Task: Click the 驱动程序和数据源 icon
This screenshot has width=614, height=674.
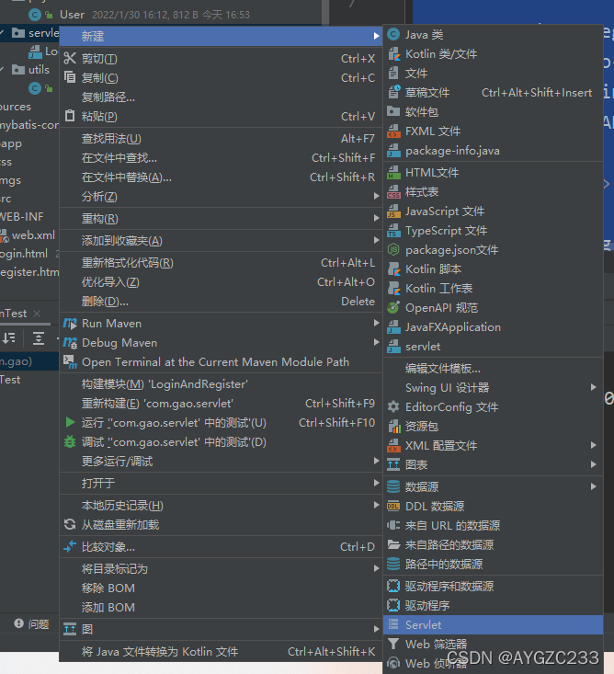Action: [x=393, y=586]
